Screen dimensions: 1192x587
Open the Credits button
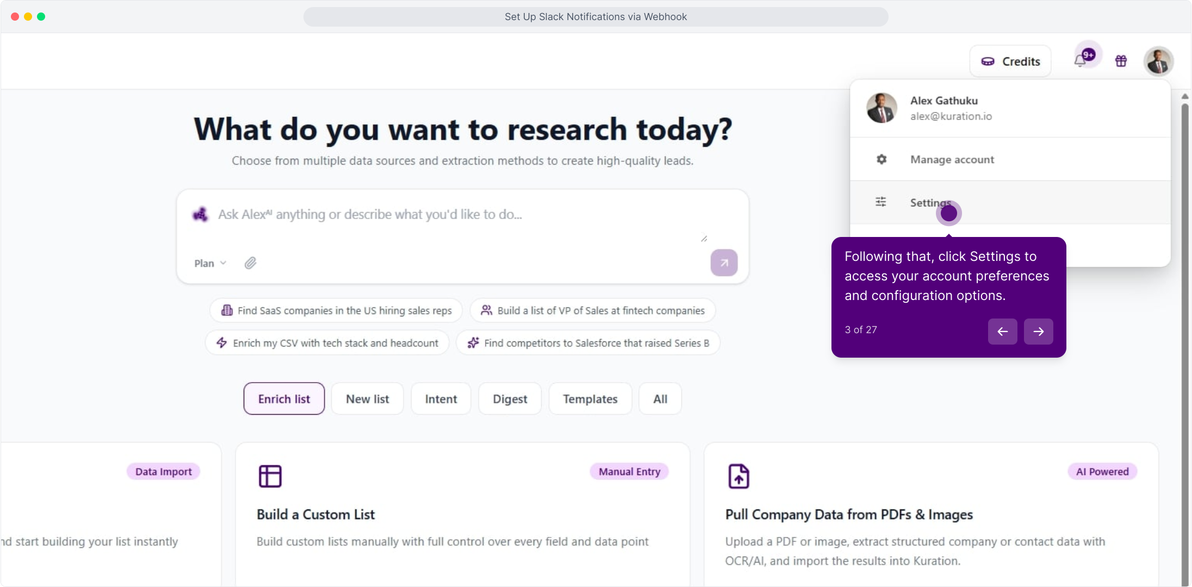[x=1010, y=61]
